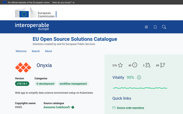Image resolution: width=183 pixels, height=114 pixels.
Task: Open the hamburger menu icon
Action: (146, 27)
